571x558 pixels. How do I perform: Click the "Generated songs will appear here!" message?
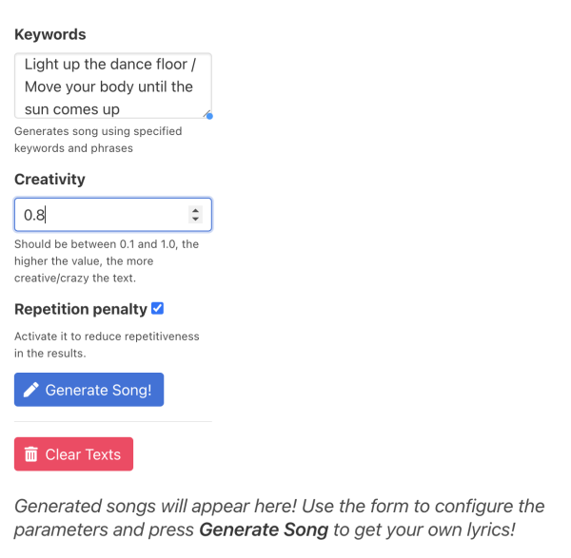pos(162,506)
